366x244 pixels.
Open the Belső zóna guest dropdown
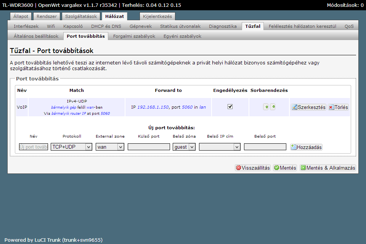(x=184, y=147)
